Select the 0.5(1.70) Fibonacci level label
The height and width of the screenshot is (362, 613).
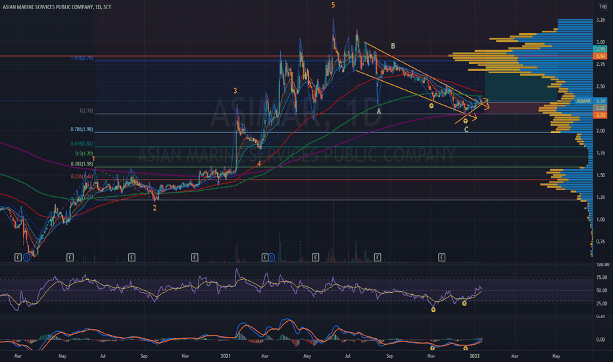84,154
